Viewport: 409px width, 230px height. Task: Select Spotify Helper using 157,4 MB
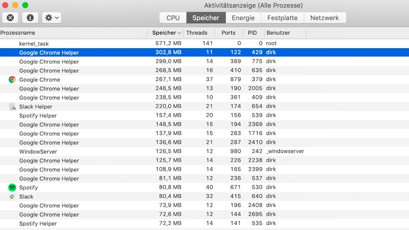[x=204, y=115]
